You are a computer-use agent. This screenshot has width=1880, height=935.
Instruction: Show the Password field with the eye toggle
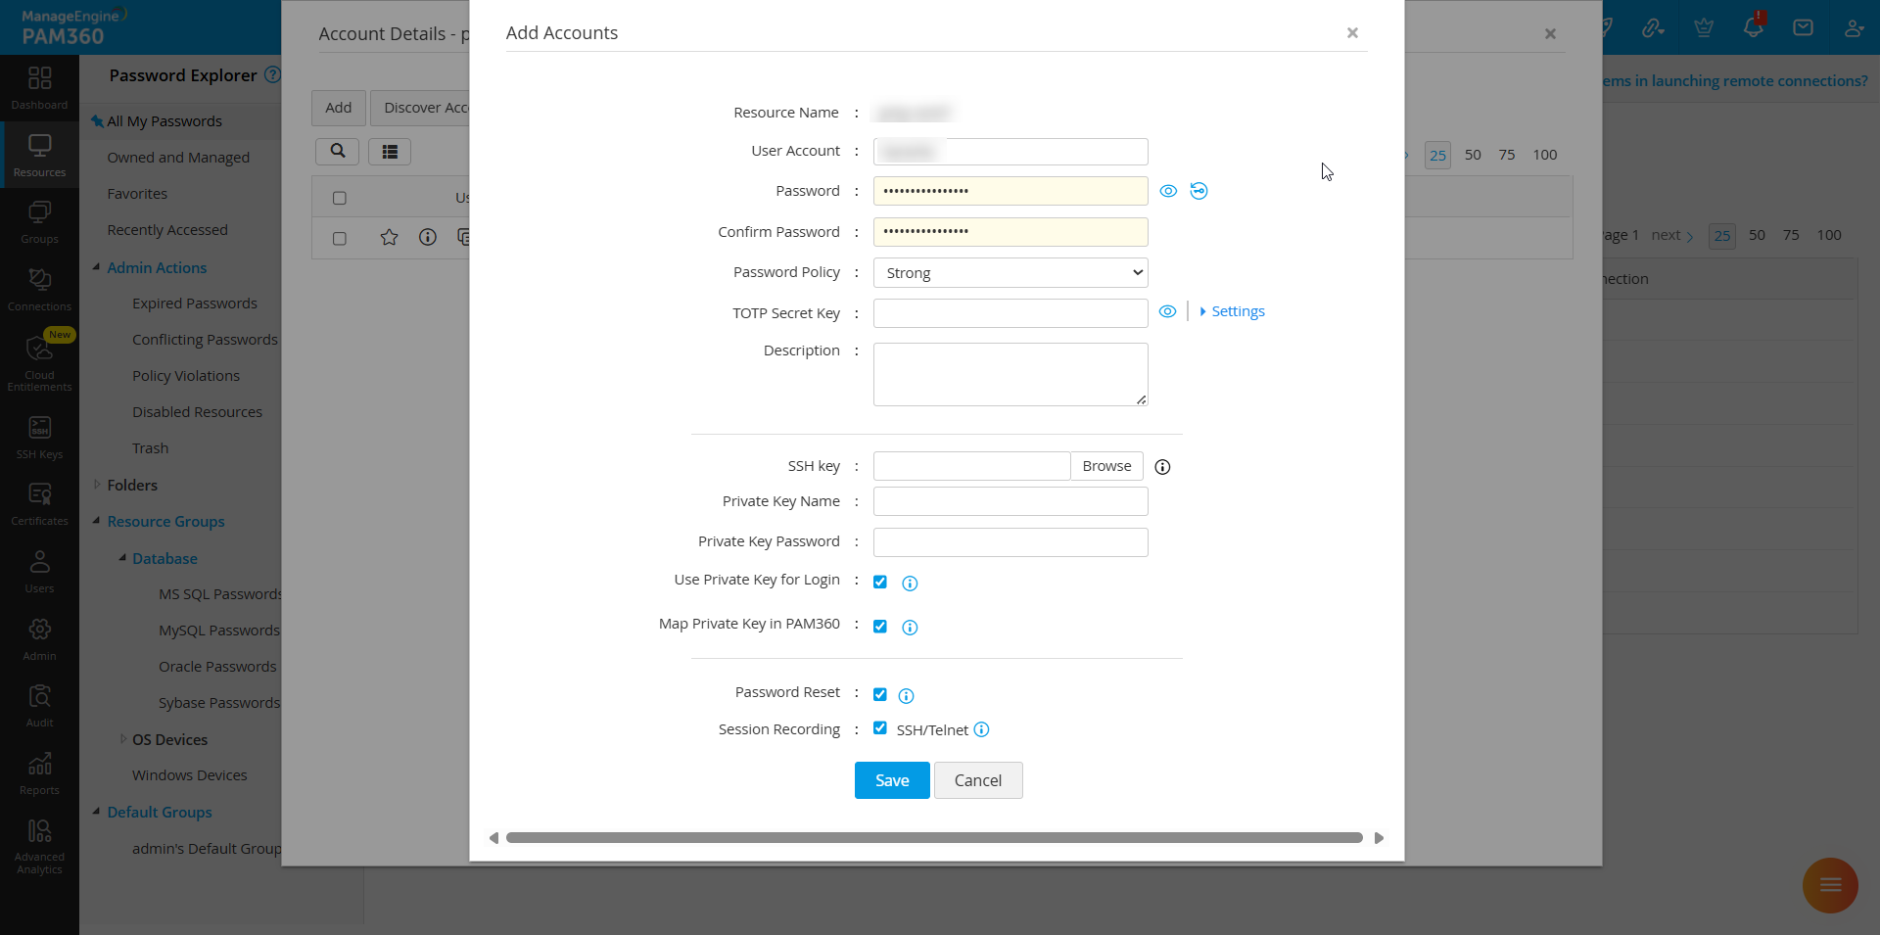[1168, 191]
